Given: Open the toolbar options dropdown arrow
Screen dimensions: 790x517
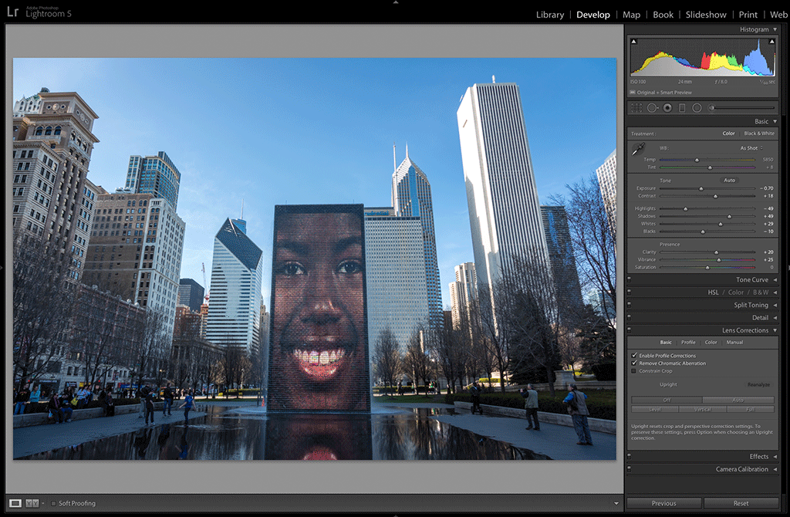Looking at the screenshot, I should pyautogui.click(x=616, y=503).
